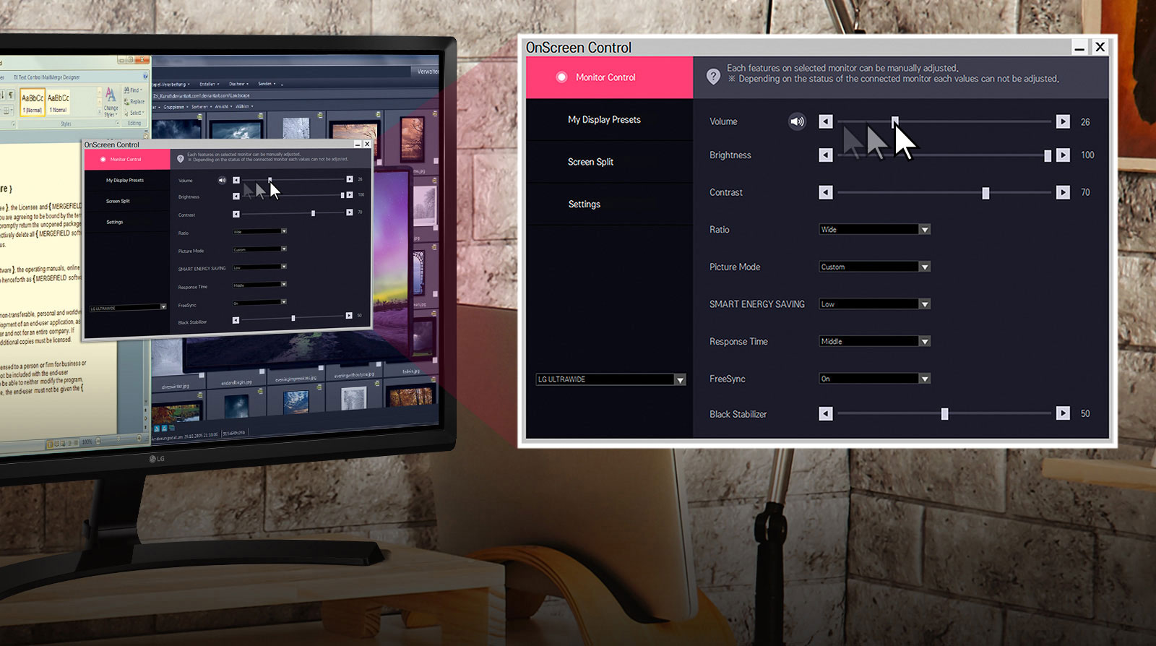Open the SMART ENERGY SAVING dropdown
Image resolution: width=1156 pixels, height=646 pixels.
point(925,304)
